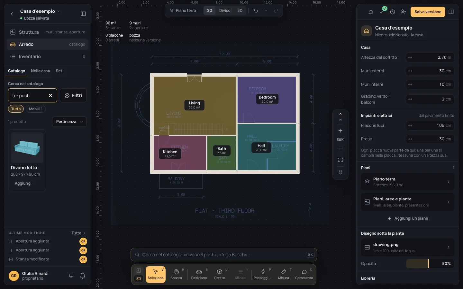Open the Pertinenza sort dropdown
Image resolution: width=463 pixels, height=289 pixels.
click(69, 122)
